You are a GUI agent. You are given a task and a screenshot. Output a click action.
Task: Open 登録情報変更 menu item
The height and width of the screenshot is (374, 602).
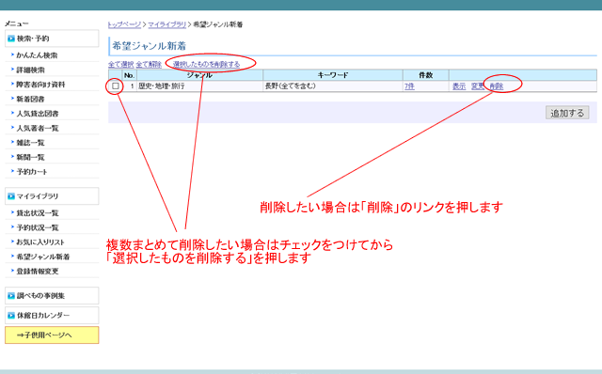pyautogui.click(x=38, y=272)
